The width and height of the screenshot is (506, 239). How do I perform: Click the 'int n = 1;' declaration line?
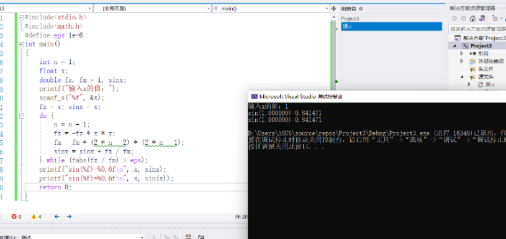pos(57,62)
